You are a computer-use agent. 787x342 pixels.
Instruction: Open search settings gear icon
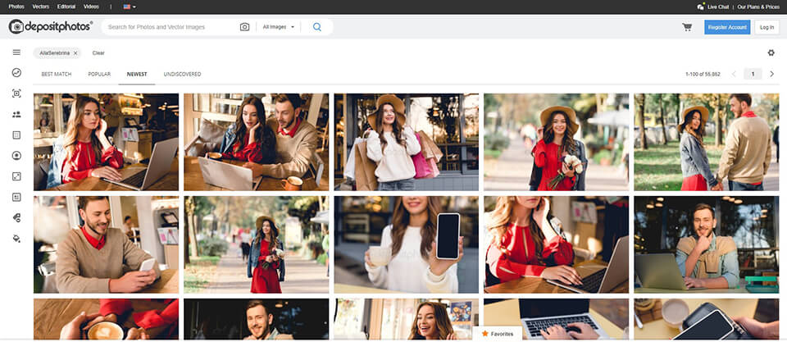click(771, 53)
